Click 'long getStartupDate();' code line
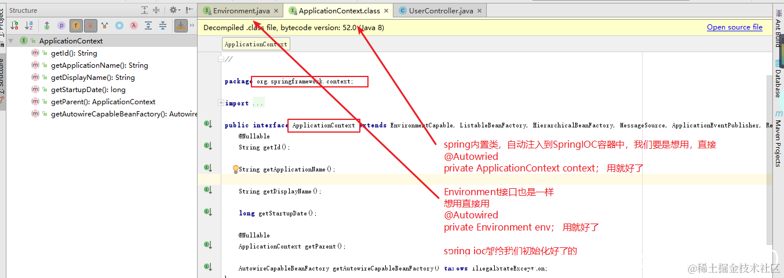784x278 pixels. pyautogui.click(x=278, y=213)
